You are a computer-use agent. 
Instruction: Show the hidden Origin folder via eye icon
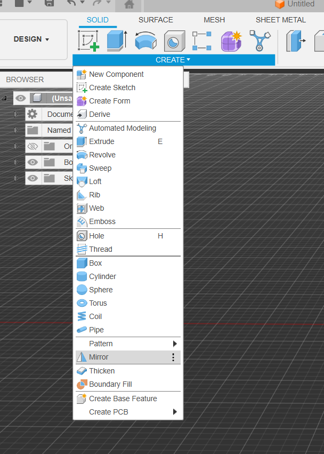33,146
